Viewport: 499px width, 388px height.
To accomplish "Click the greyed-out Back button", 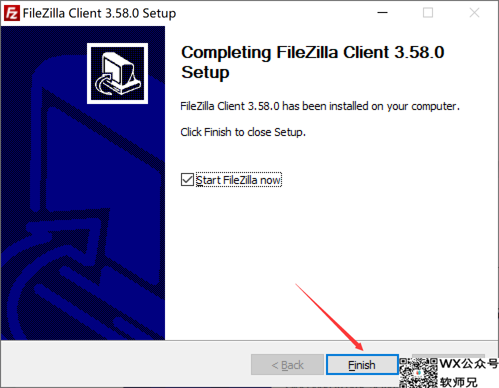I will (x=287, y=365).
